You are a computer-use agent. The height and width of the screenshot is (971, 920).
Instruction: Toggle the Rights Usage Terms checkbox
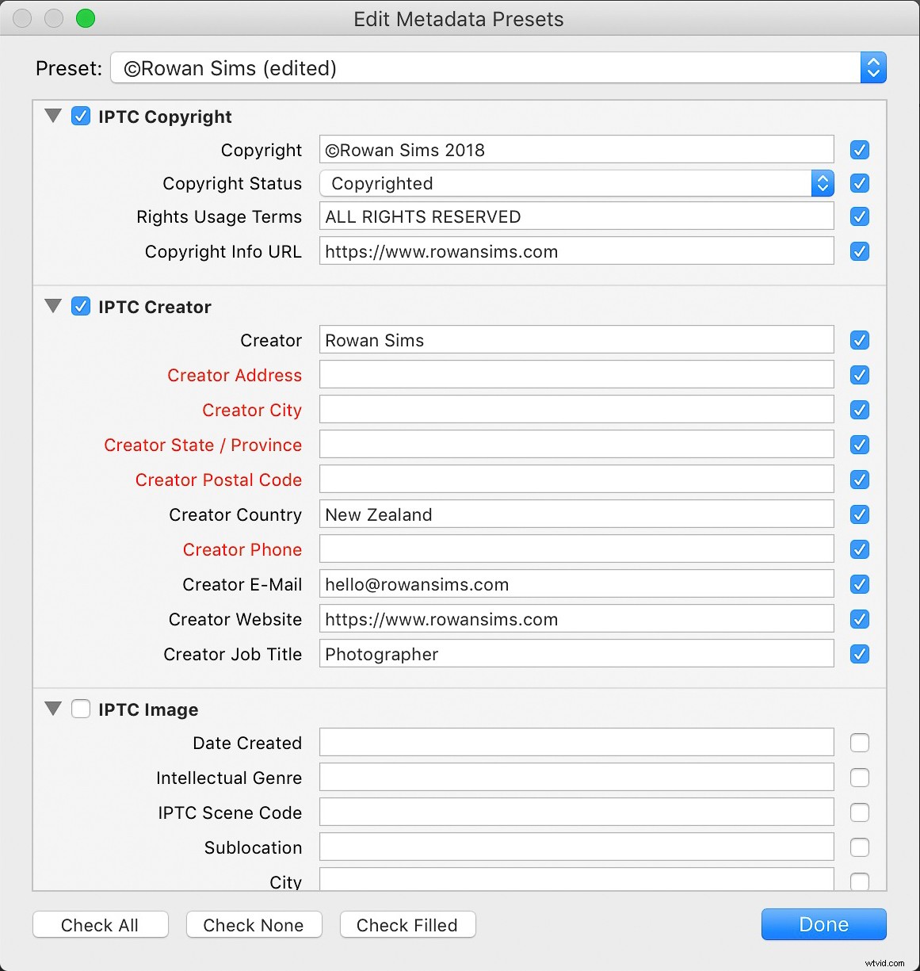(860, 216)
